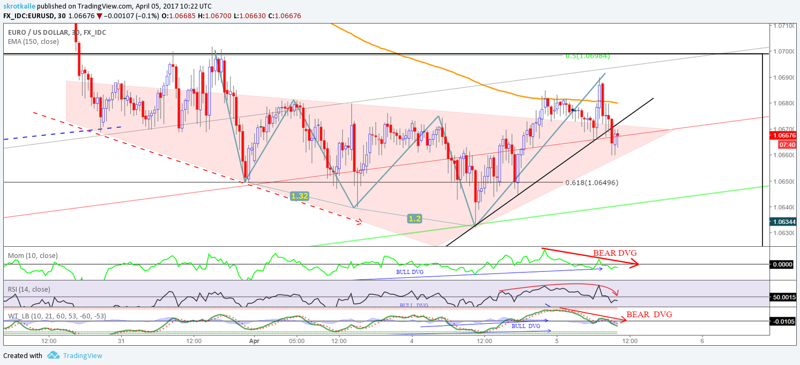The width and height of the screenshot is (800, 365).
Task: Click the RSI (14, close) indicator label
Action: (29, 290)
